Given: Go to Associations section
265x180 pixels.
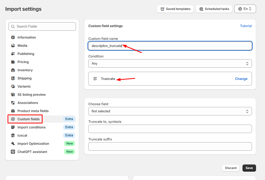Looking at the screenshot, I should point(28,103).
